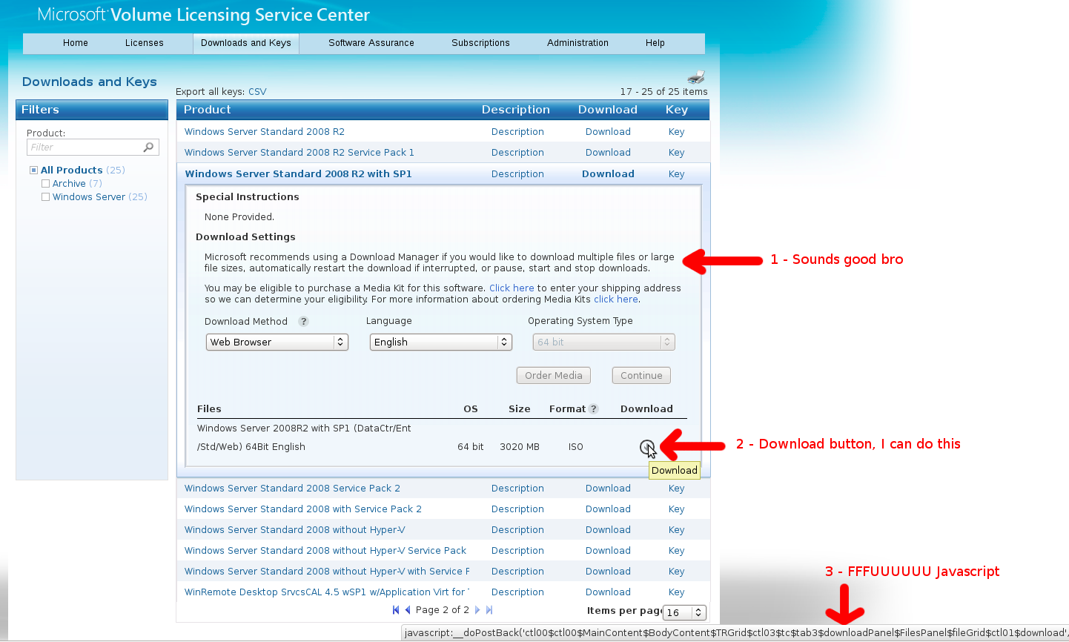Open Windows Server Standard 2008 R2 Service Pack 1
Screen dimensions: 1069x642
coord(299,153)
